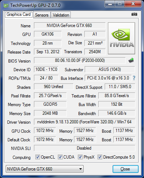This screenshot has height=178, width=144.
Task: Close the window with the red X
Action: point(133,4)
